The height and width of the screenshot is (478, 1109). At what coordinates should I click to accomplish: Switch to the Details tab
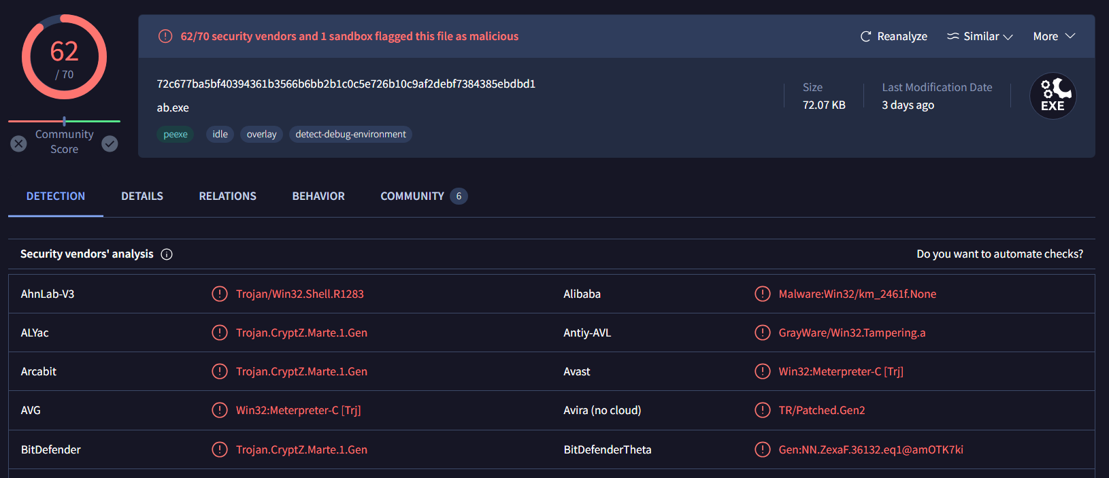pos(142,196)
